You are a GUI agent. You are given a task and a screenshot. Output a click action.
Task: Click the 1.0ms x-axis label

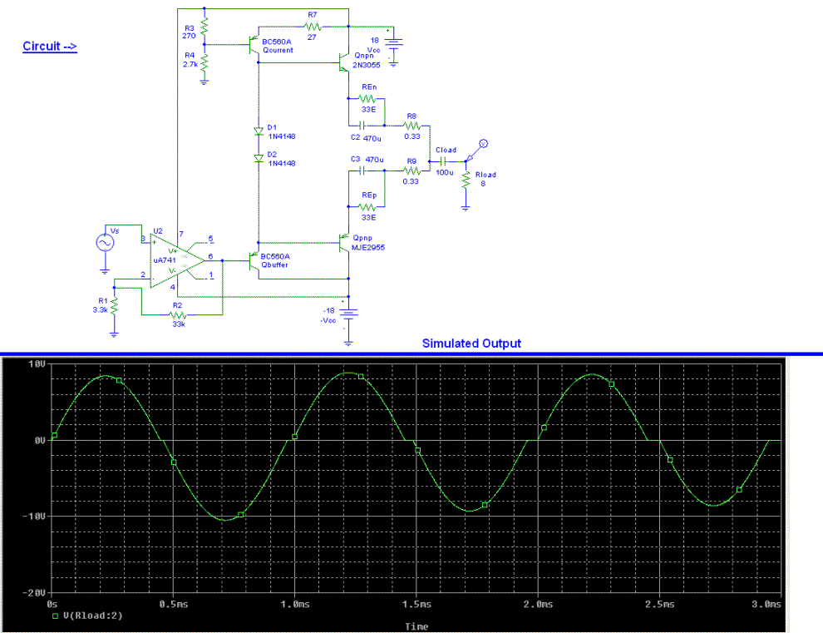click(295, 605)
